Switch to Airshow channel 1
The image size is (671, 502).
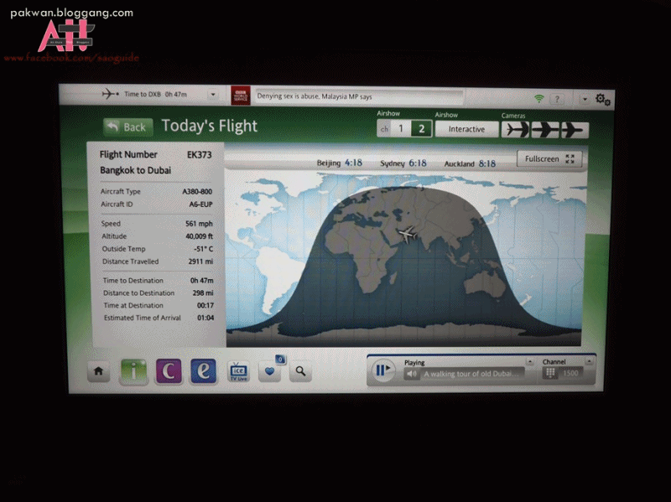[401, 128]
